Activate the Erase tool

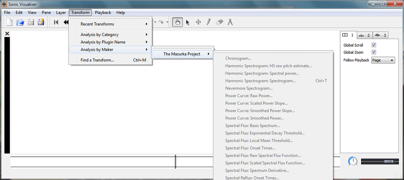tap(219, 23)
